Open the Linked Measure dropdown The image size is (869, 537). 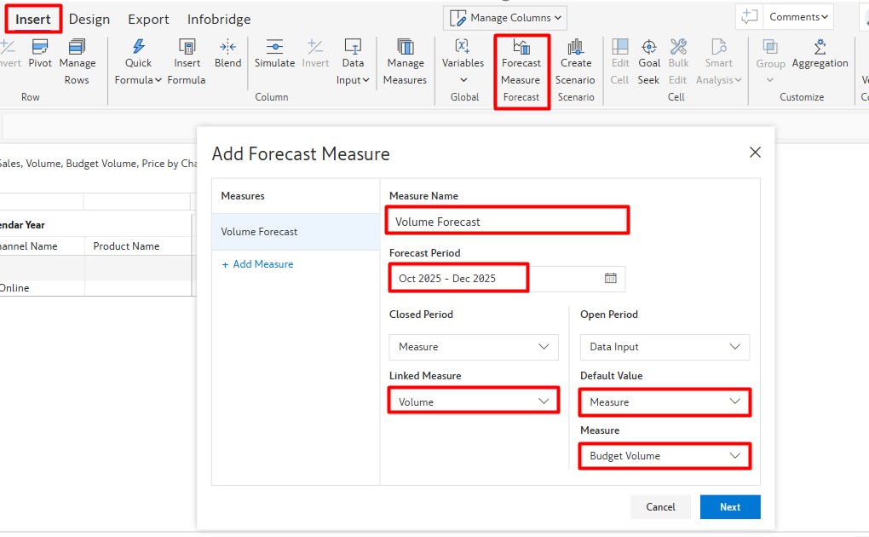point(474,401)
